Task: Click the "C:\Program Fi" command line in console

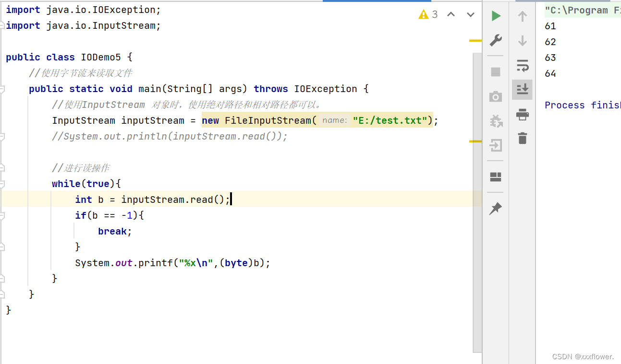Action: [583, 10]
